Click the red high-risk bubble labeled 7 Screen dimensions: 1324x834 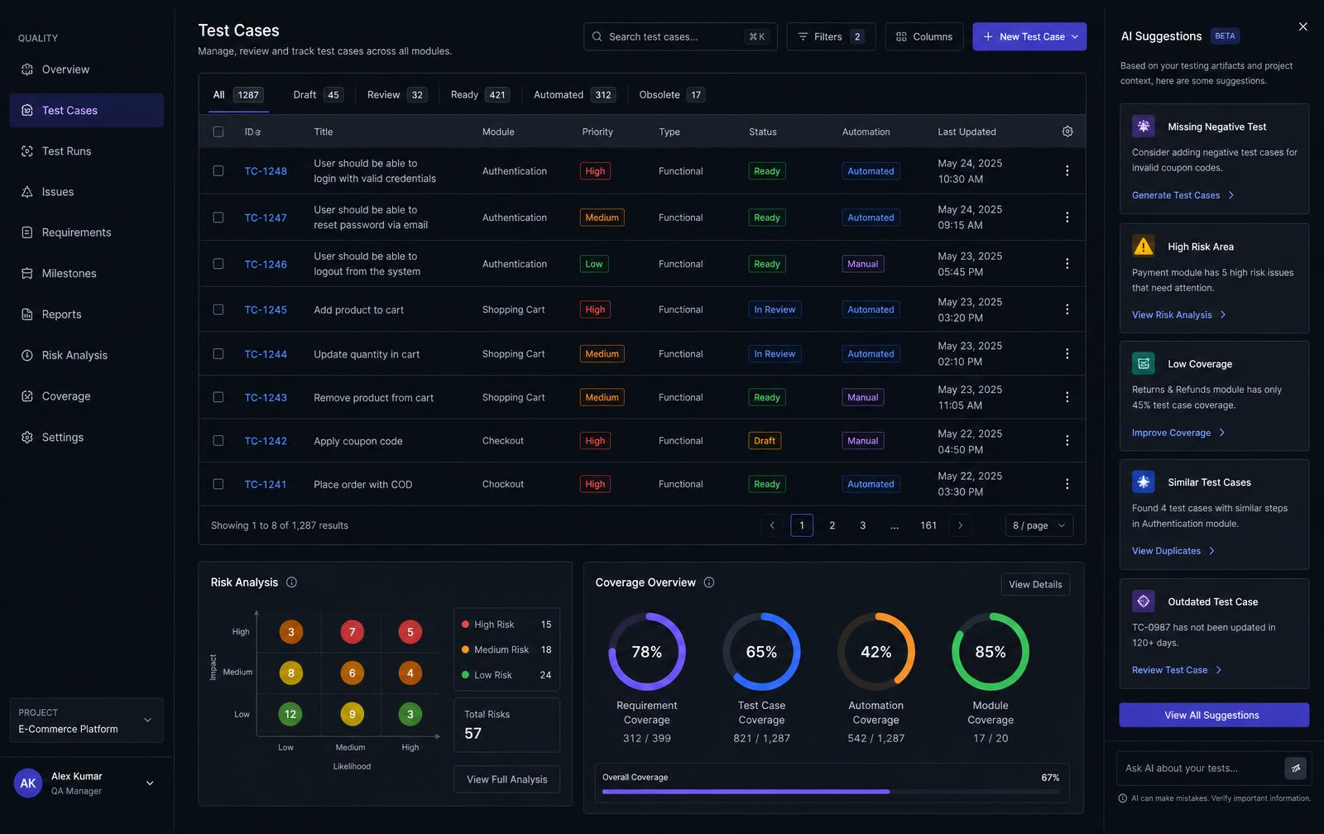(x=353, y=632)
